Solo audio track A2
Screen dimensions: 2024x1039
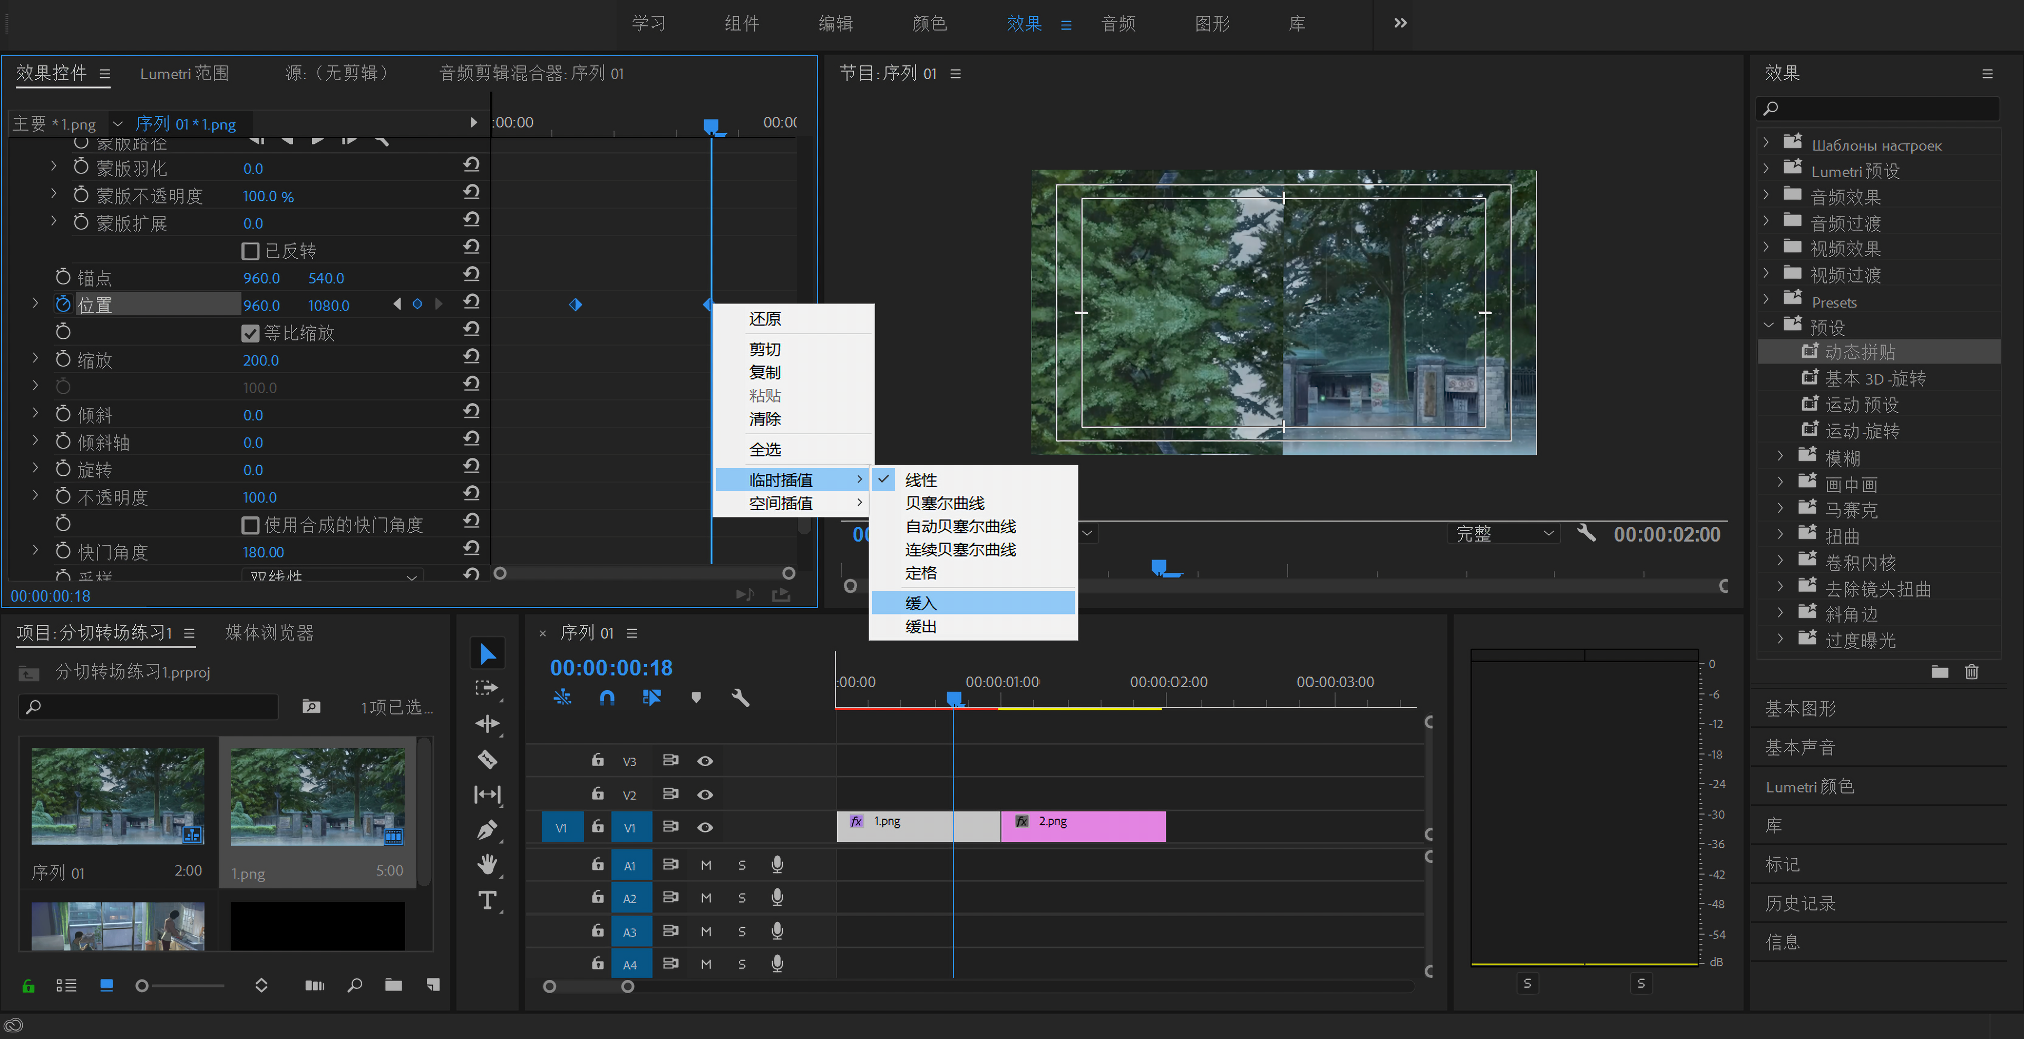(x=742, y=898)
